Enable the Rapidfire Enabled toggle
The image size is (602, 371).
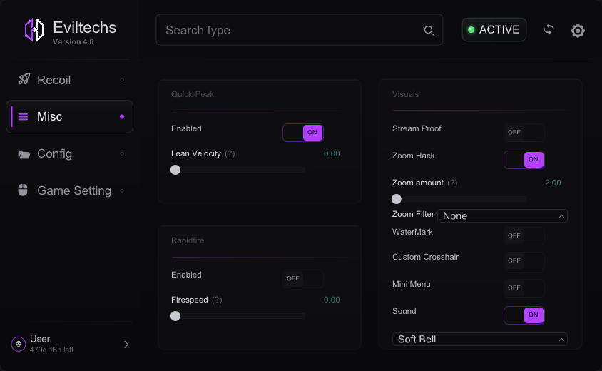coord(303,279)
